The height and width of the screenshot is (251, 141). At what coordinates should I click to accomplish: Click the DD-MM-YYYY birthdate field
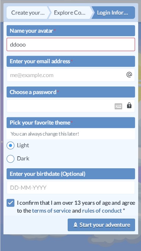71,187
